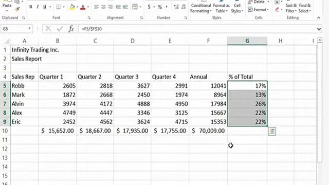Click the Select All corner button
This screenshot has width=329, height=185.
pyautogui.click(x=6, y=41)
